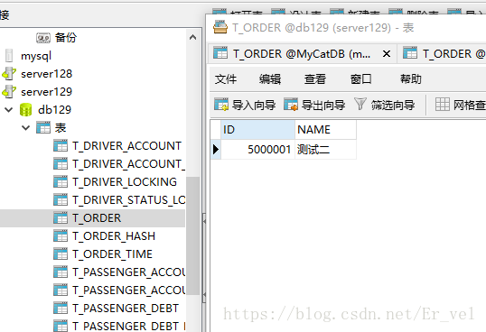Click the 导出向导 button label
Screen dimensions: 486x332
(323, 106)
